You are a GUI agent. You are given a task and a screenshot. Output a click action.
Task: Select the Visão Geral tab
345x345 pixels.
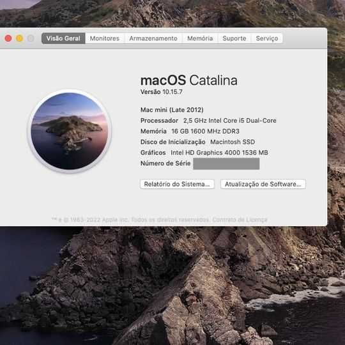63,38
